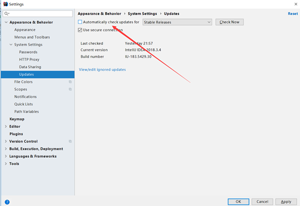This screenshot has width=300, height=206.
Task: Click IntelliJ IDEA 2018.3.4 version text
Action: point(143,50)
